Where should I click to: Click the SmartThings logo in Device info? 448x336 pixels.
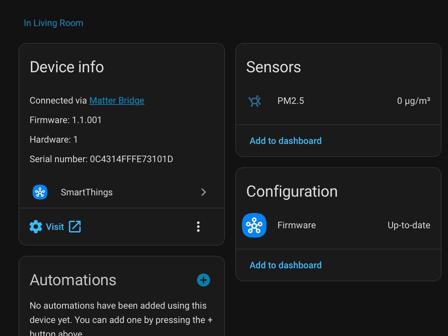pyautogui.click(x=40, y=192)
